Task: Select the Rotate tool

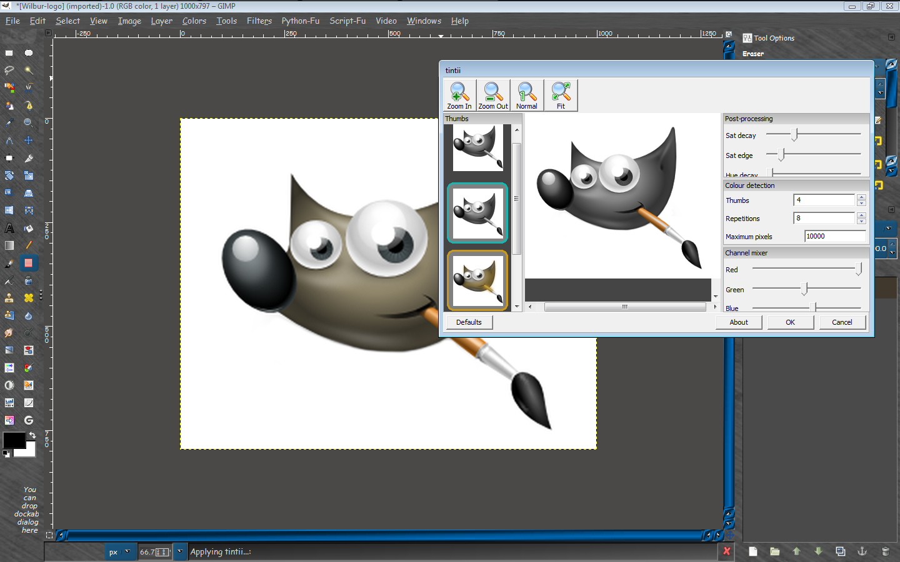Action: pyautogui.click(x=9, y=175)
